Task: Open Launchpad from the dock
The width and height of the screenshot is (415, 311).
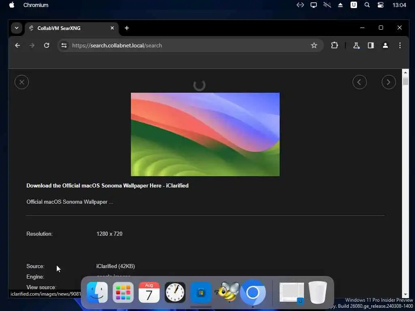Action: click(x=123, y=292)
